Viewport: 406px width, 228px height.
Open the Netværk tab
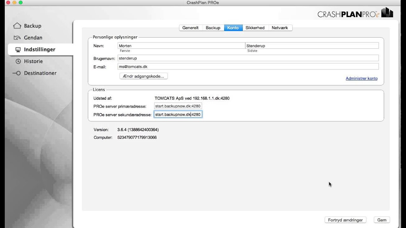point(280,28)
